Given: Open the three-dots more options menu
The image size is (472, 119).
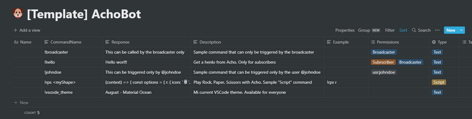Looking at the screenshot, I should click(x=437, y=30).
